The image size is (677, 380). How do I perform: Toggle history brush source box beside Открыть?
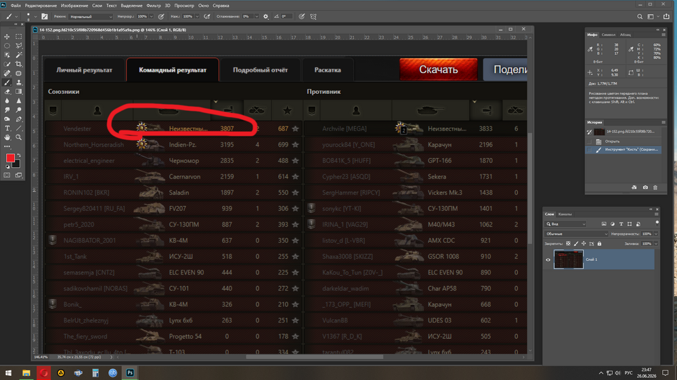[590, 141]
